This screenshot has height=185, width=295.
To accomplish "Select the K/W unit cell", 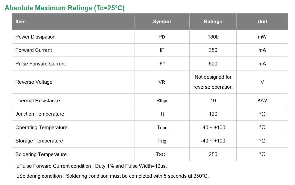I will (262, 100).
